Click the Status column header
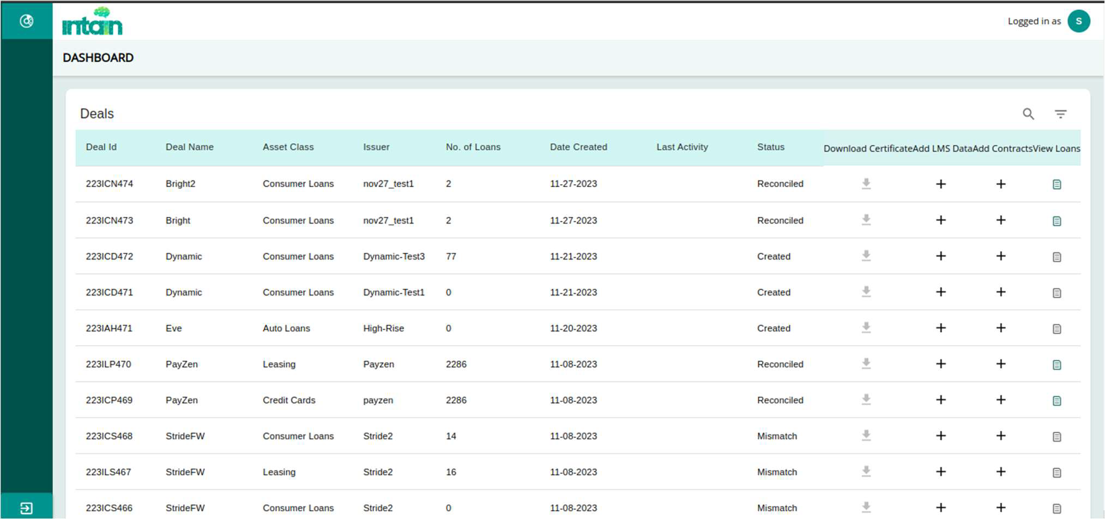 click(770, 147)
